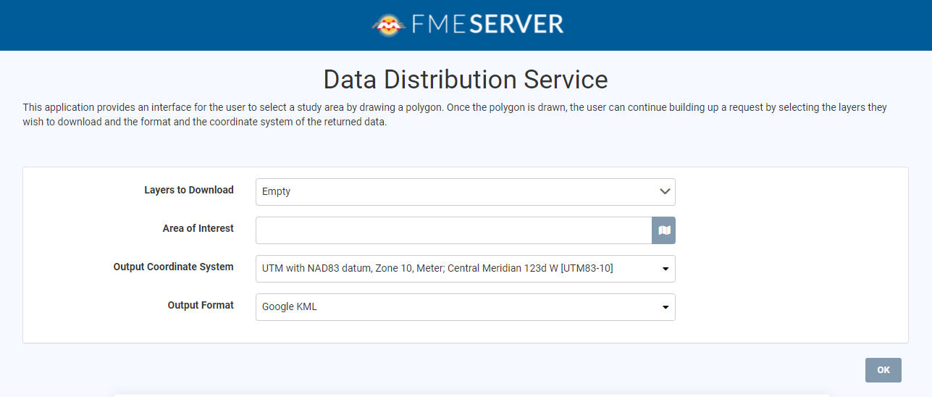This screenshot has height=397, width=932.
Task: Open the map picker for Area of Interest
Action: (664, 230)
